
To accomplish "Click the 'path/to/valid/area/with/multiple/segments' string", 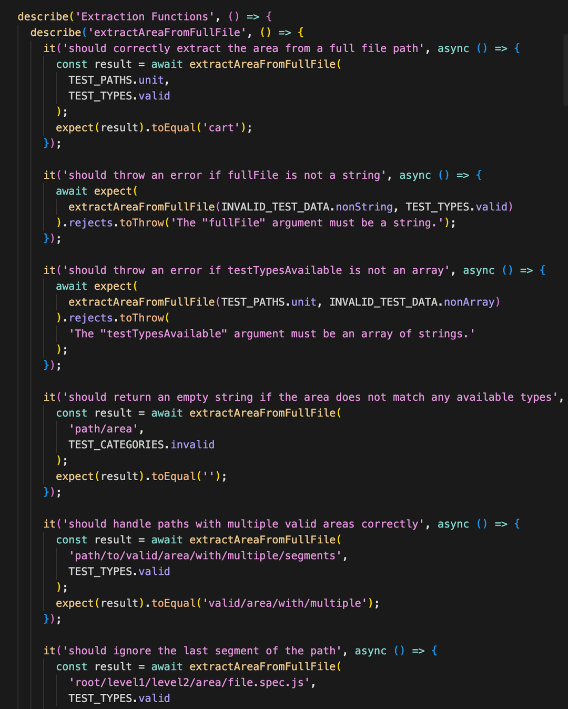I will click(x=205, y=556).
